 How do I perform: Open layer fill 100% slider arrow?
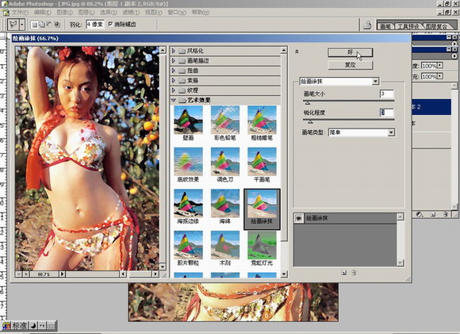click(440, 76)
